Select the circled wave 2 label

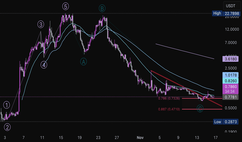pyautogui.click(x=7, y=127)
